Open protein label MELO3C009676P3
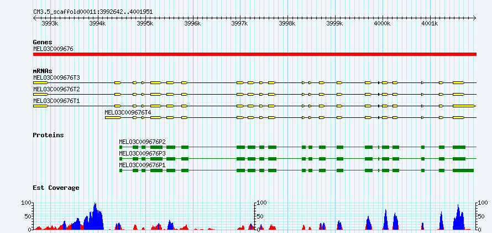This screenshot has width=492, height=233. click(x=143, y=153)
